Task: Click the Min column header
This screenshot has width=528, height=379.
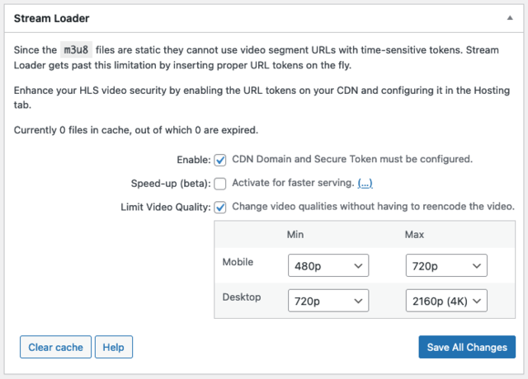Action: pyautogui.click(x=295, y=235)
